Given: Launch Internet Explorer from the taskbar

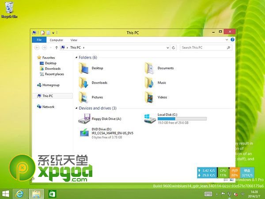Looking at the screenshot, I should coord(20,194).
